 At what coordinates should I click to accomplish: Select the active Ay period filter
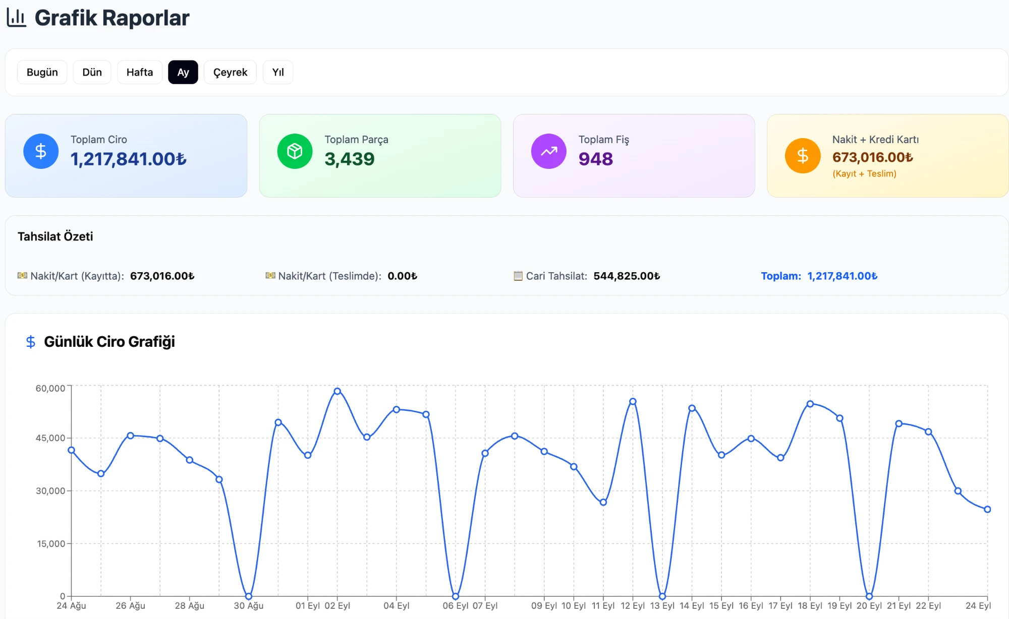pyautogui.click(x=183, y=72)
